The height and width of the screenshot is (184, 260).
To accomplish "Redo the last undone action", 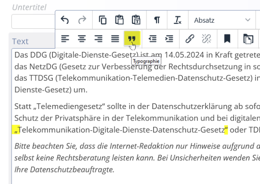I will [x=82, y=20].
